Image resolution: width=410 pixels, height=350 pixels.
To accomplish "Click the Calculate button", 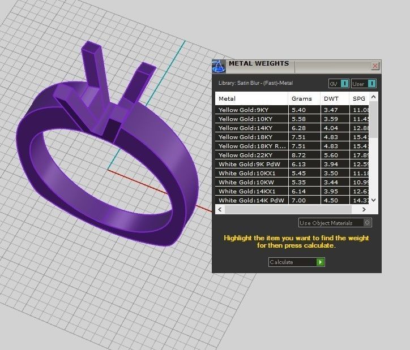I will click(x=297, y=262).
